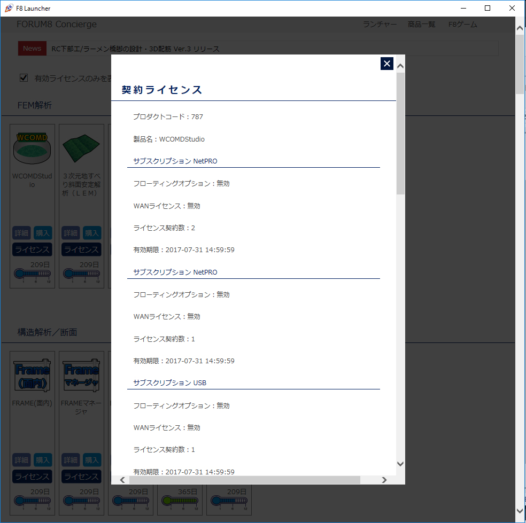Screen dimensions: 526x523
Task: Click the dialog vertical scrollbar thumb
Action: pos(400,134)
